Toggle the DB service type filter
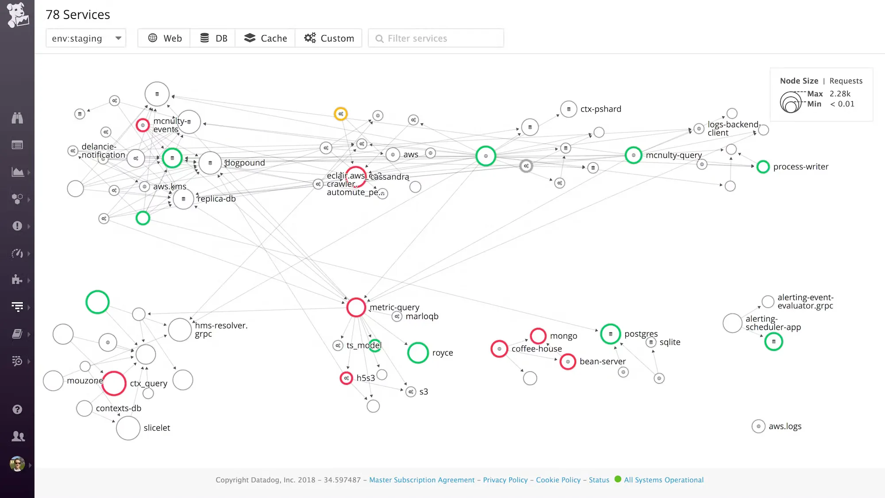The height and width of the screenshot is (498, 885). coord(213,38)
